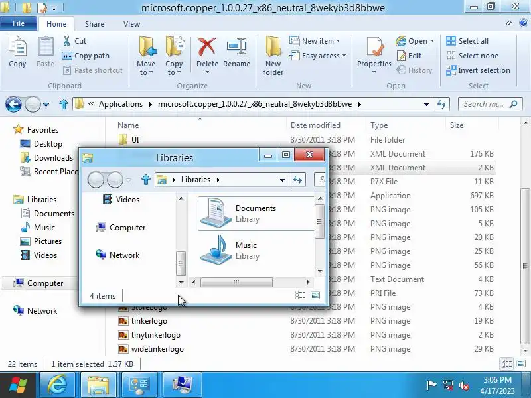Click the Edit icon in Open group
This screenshot has height=398, width=531.
[401, 56]
